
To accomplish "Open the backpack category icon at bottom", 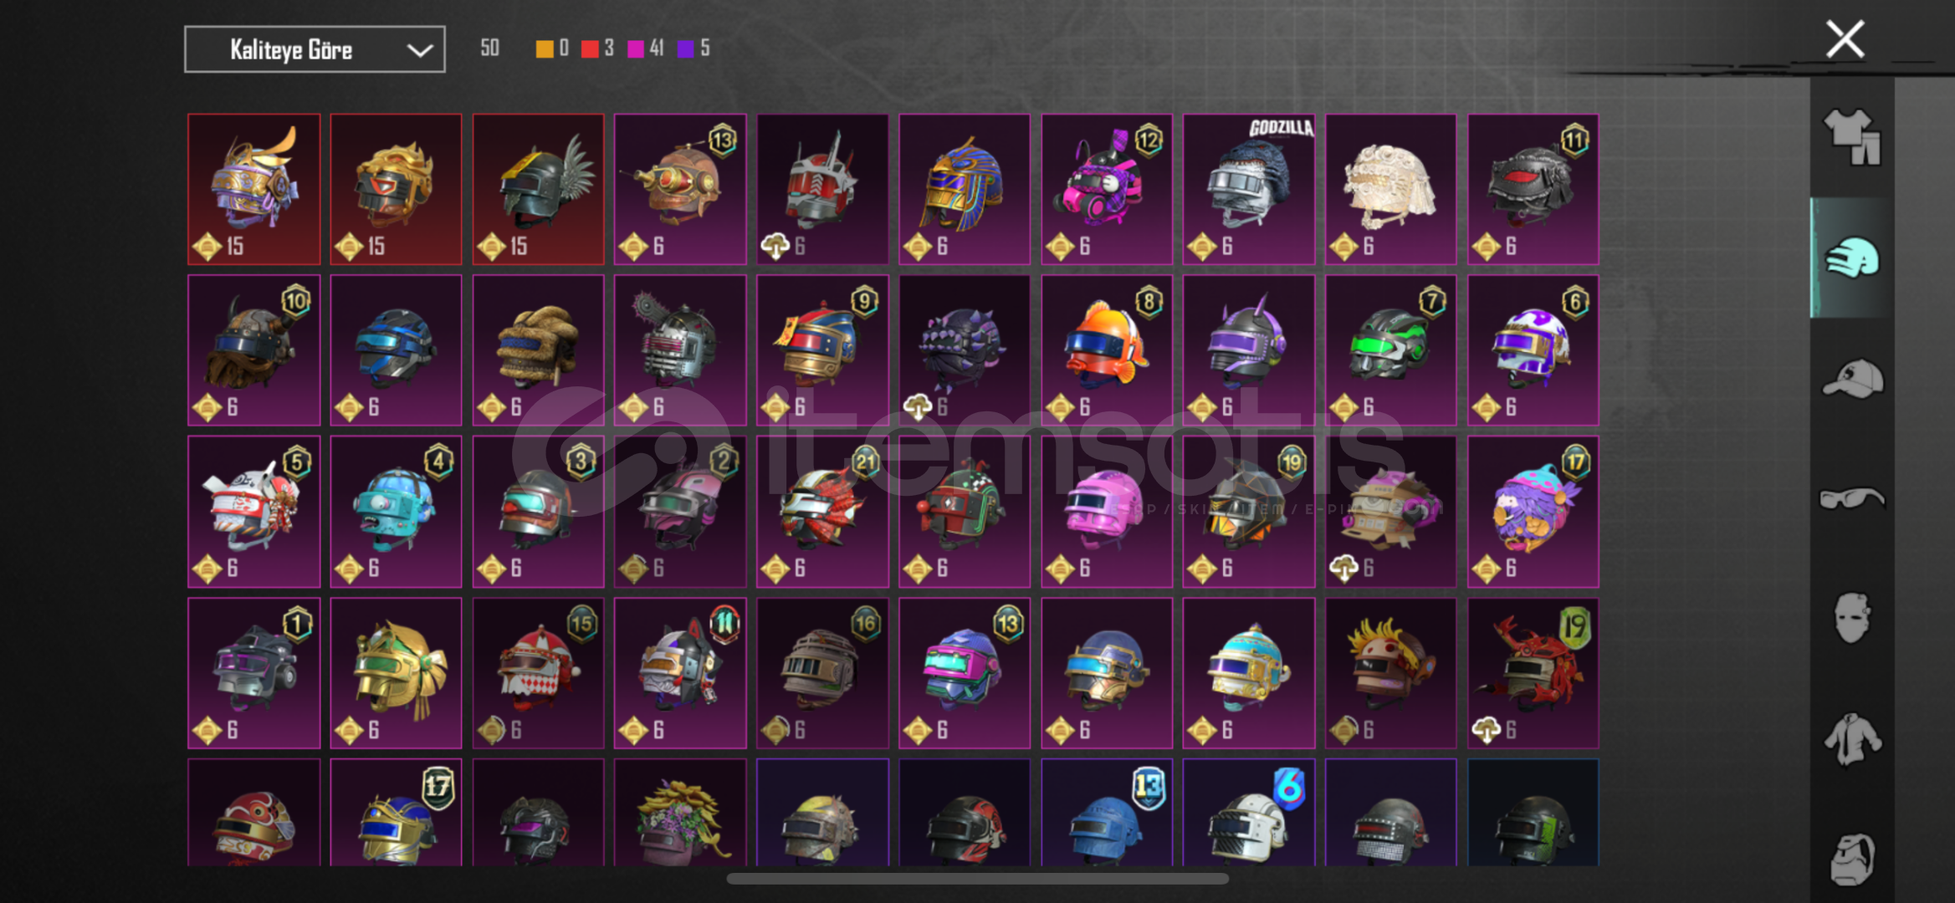I will [x=1852, y=859].
